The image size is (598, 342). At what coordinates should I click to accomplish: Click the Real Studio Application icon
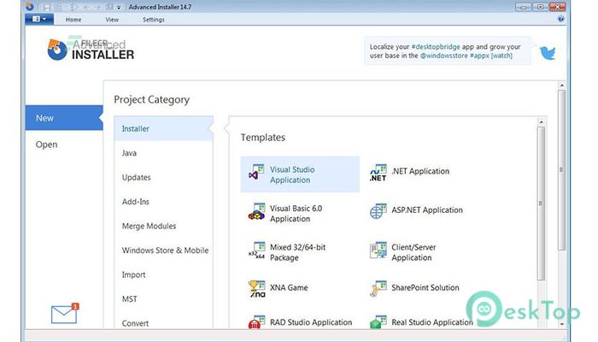(378, 322)
